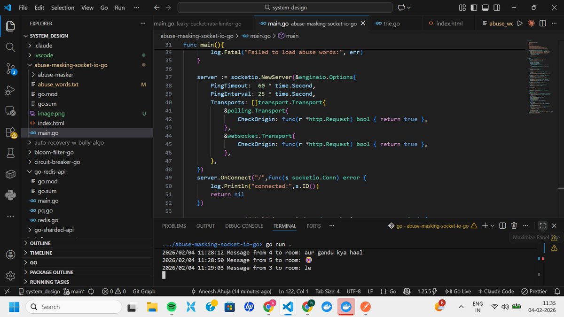Click the Claude Code starburst icon in editor toolbar
564x317 pixels.
coord(532,23)
